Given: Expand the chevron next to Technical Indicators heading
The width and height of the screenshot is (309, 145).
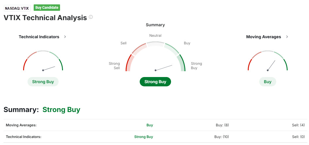Looking at the screenshot, I should [65, 37].
